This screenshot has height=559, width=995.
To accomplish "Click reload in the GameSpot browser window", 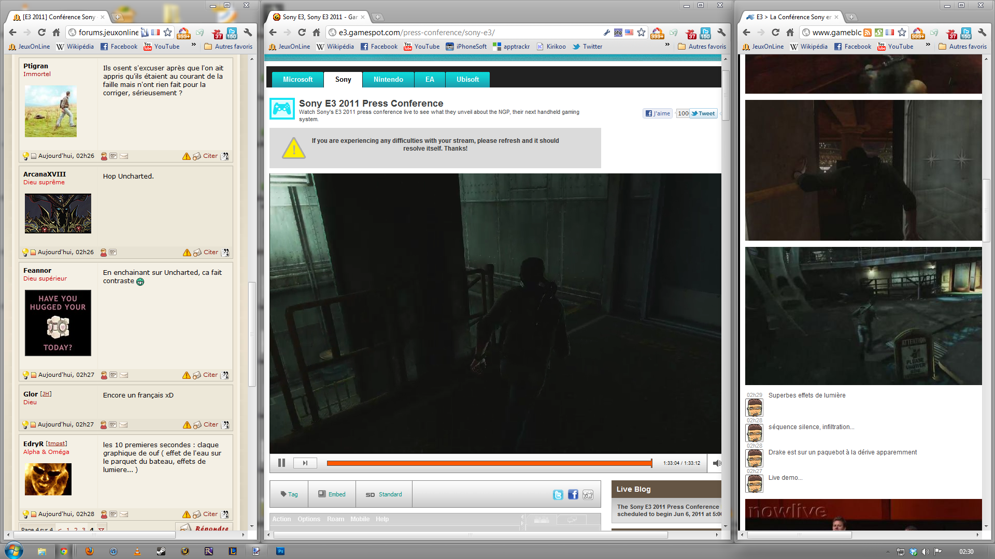I will (302, 32).
